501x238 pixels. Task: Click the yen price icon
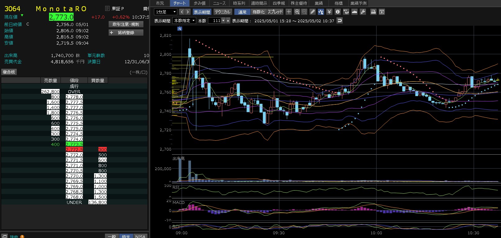pos(329,12)
